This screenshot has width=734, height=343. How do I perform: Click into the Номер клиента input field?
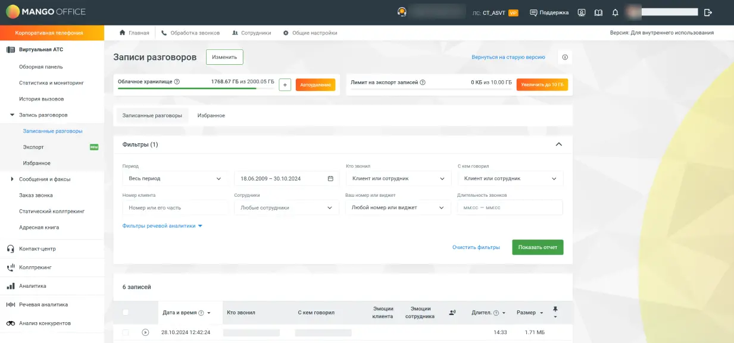[x=175, y=208]
